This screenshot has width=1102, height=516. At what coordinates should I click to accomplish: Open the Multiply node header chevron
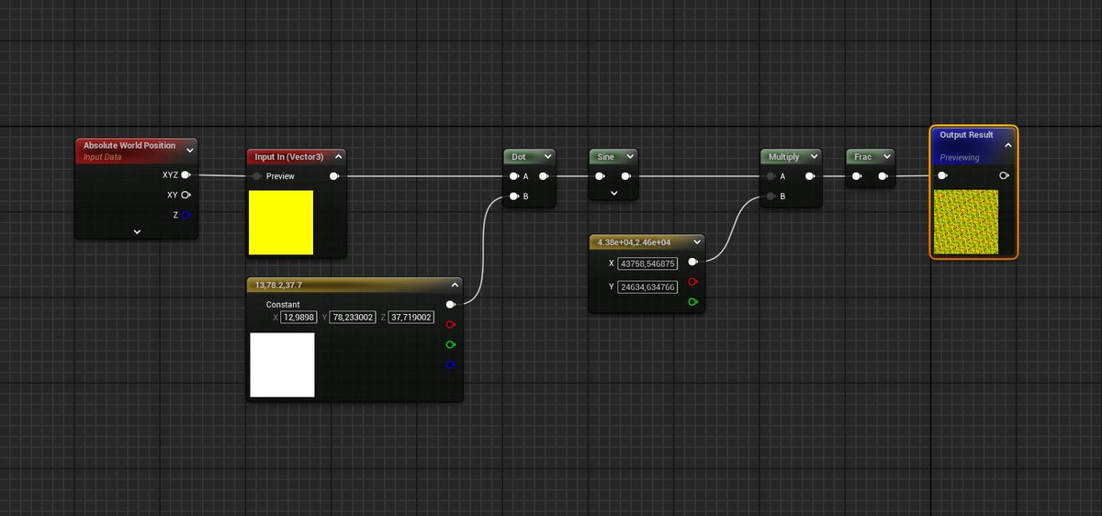814,157
